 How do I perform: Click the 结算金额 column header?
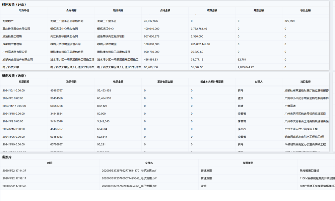[x=212, y=10]
